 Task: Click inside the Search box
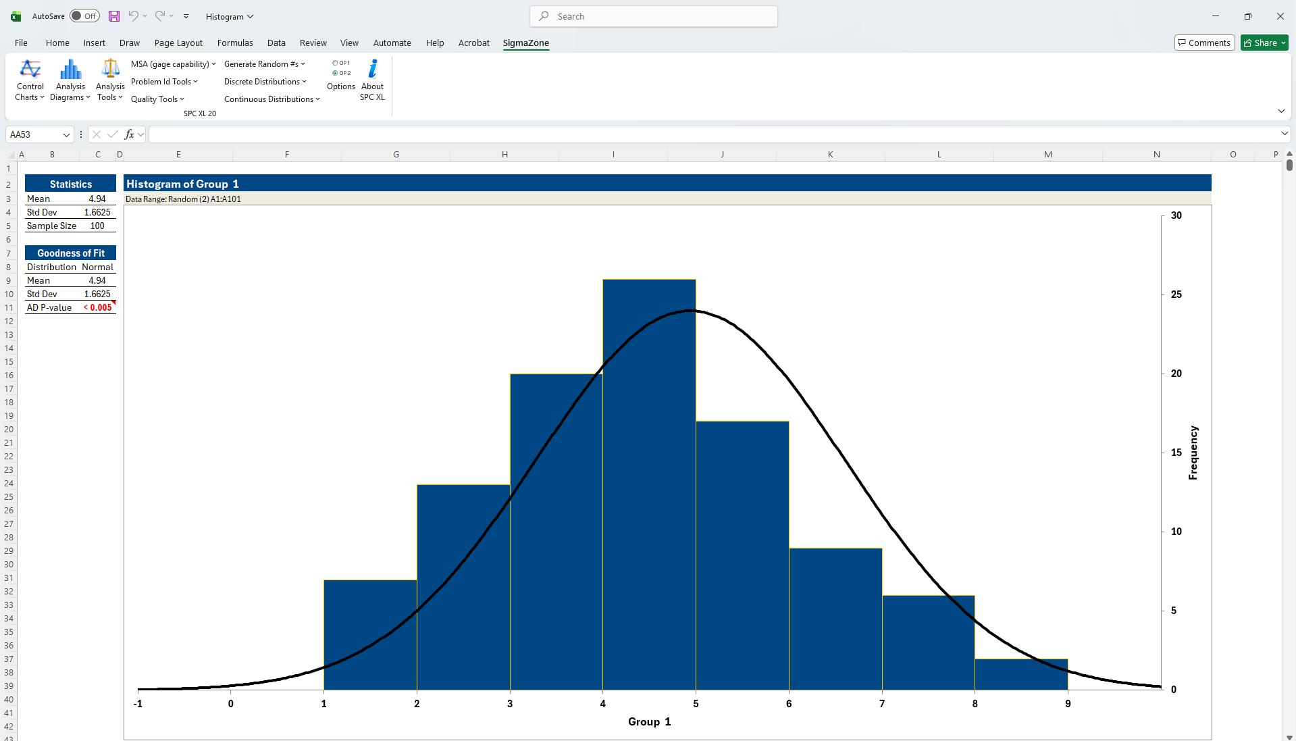(x=652, y=16)
